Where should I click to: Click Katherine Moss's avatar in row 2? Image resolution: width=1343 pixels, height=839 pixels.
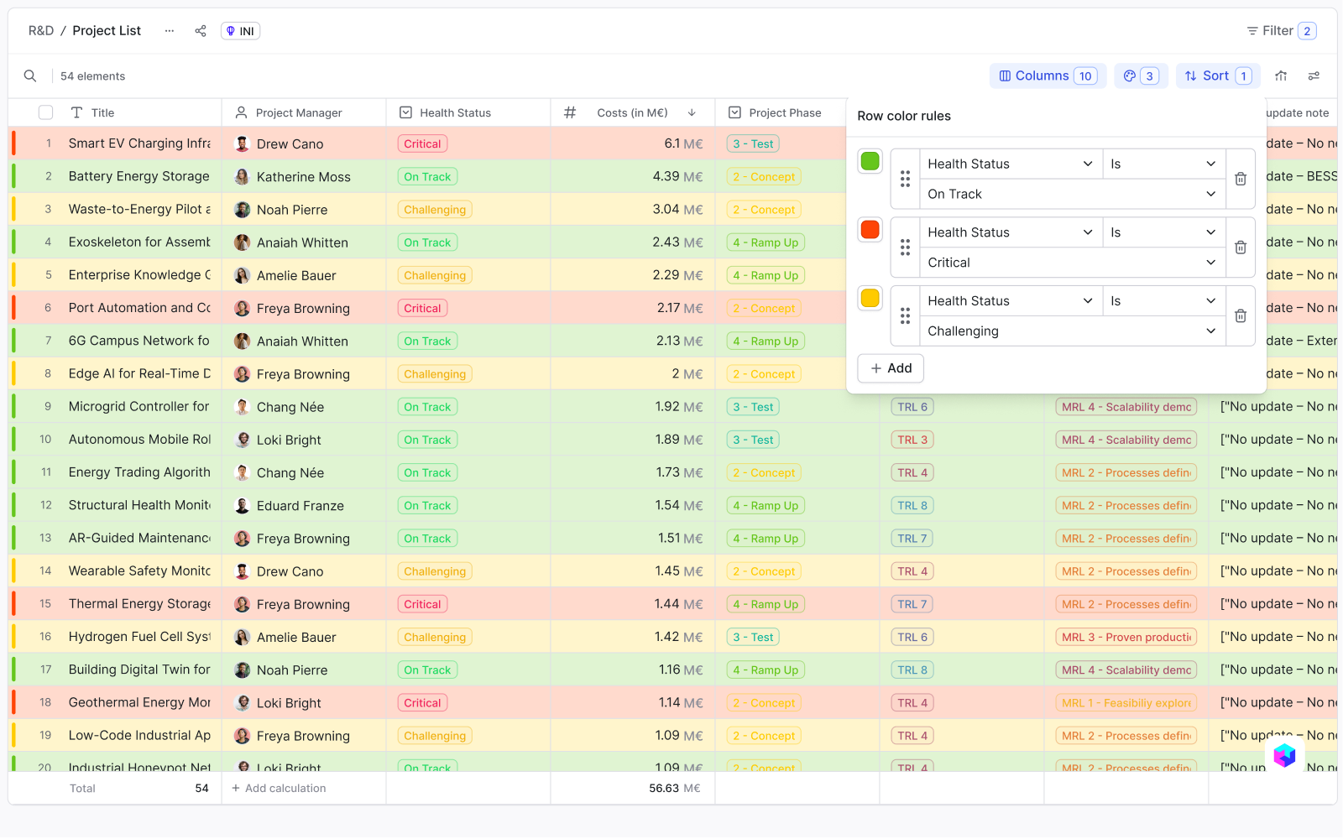(x=242, y=177)
